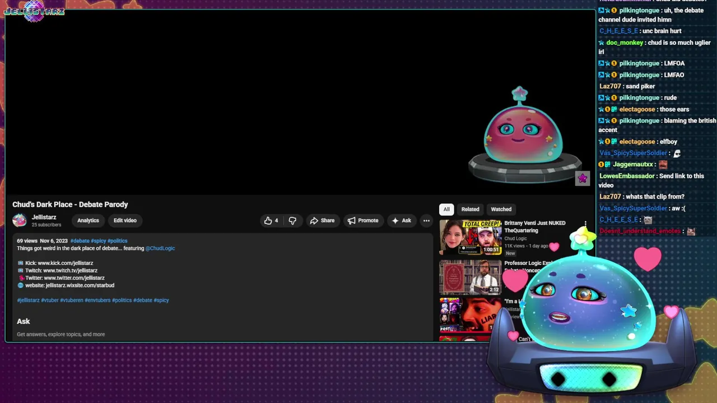Click "Send link to this video" chat message

(x=651, y=180)
